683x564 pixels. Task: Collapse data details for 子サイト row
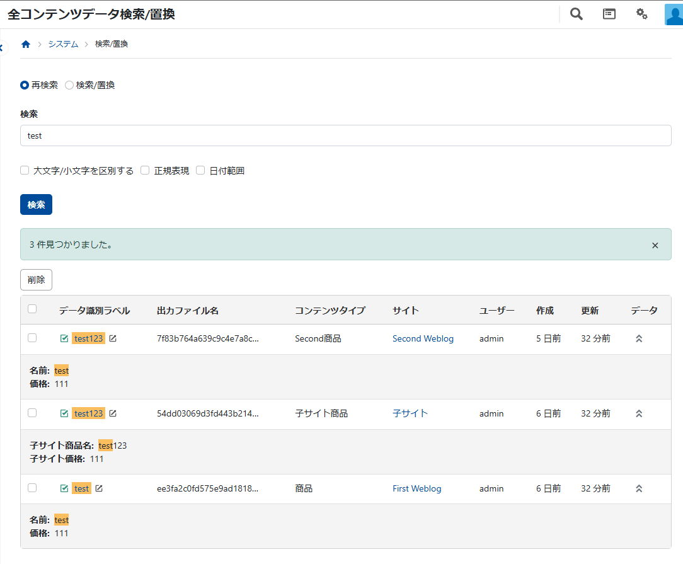click(x=638, y=413)
